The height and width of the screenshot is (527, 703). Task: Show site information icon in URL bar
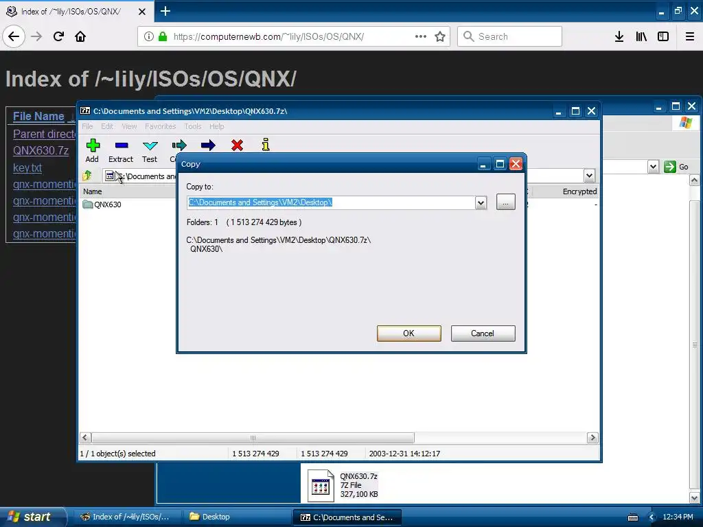149,36
